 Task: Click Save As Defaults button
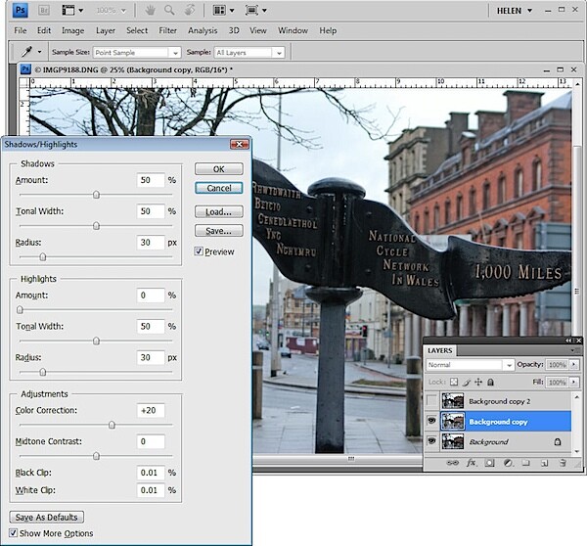tap(46, 517)
